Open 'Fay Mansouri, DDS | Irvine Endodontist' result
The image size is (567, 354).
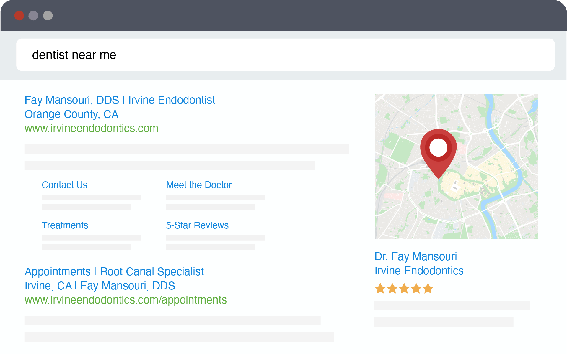(120, 100)
